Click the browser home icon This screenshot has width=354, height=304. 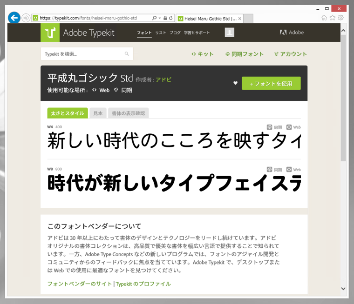324,18
